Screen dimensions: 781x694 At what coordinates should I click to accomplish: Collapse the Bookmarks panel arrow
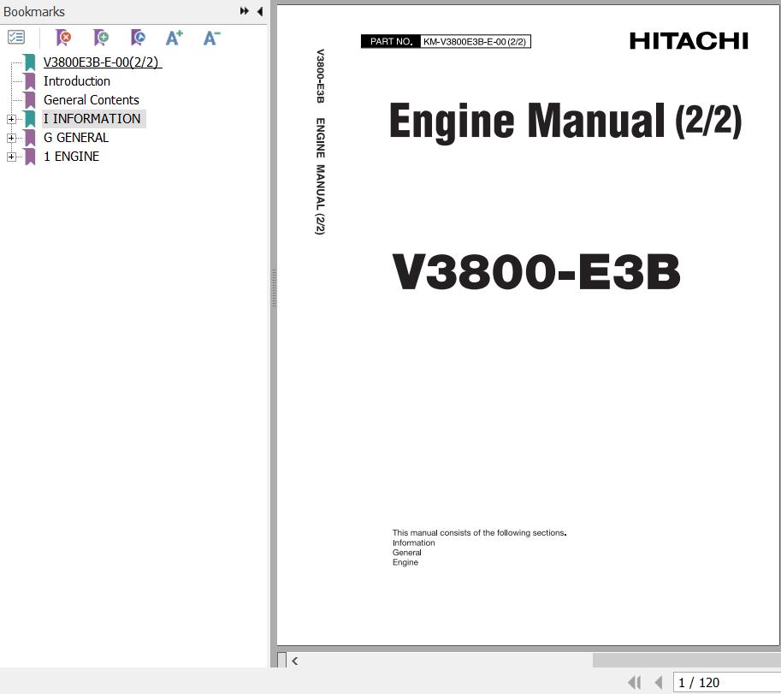[x=260, y=11]
